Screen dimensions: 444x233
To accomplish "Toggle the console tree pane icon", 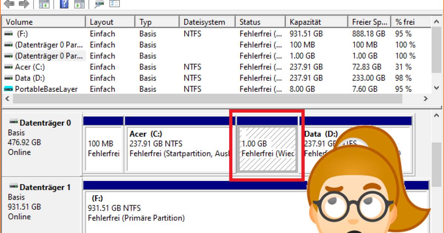I will click(x=44, y=4).
